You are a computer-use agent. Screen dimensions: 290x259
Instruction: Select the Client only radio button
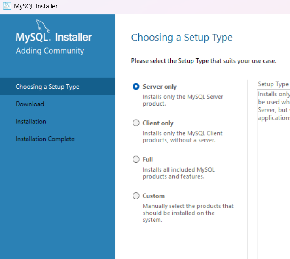[136, 123]
